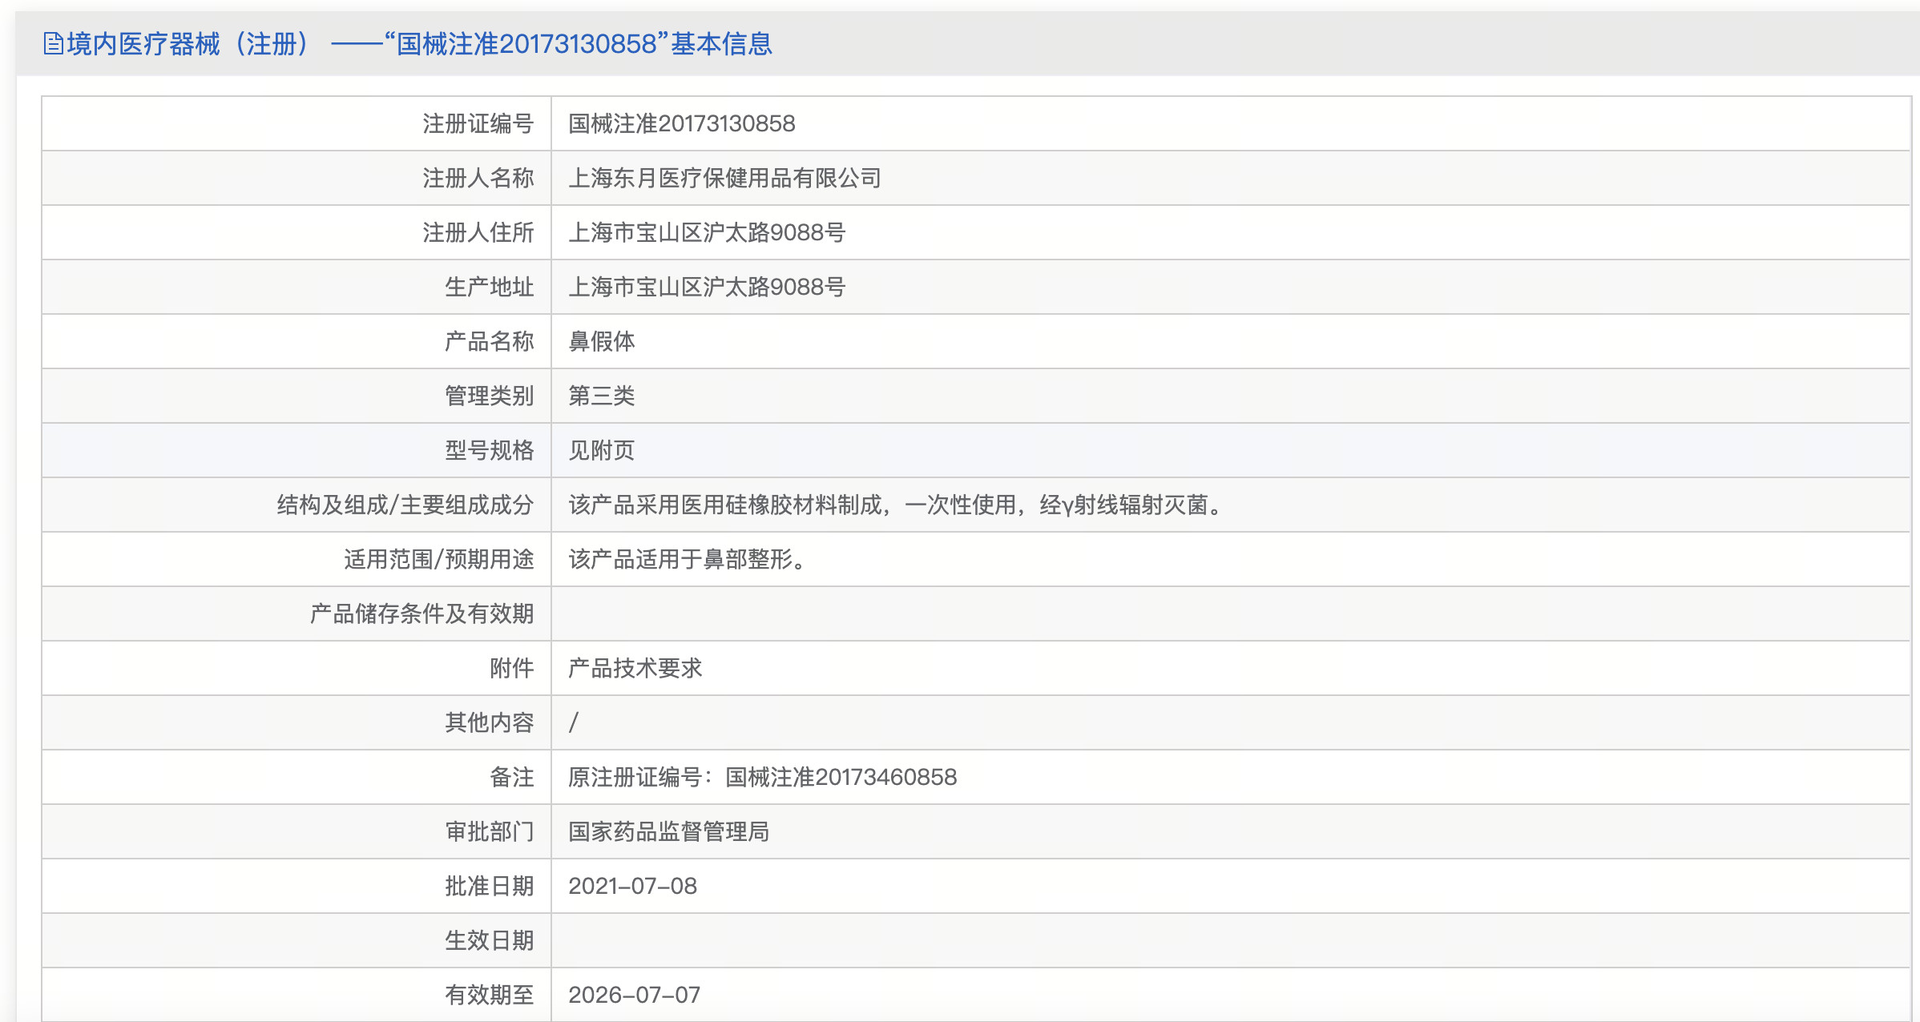Click the approving authority 国家药品监督管理局
1920x1022 pixels.
669,831
